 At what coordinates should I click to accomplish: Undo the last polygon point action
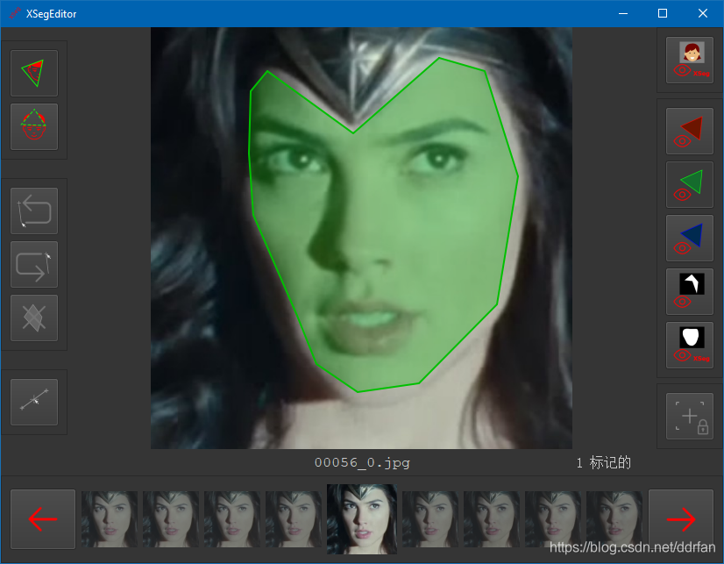34,211
